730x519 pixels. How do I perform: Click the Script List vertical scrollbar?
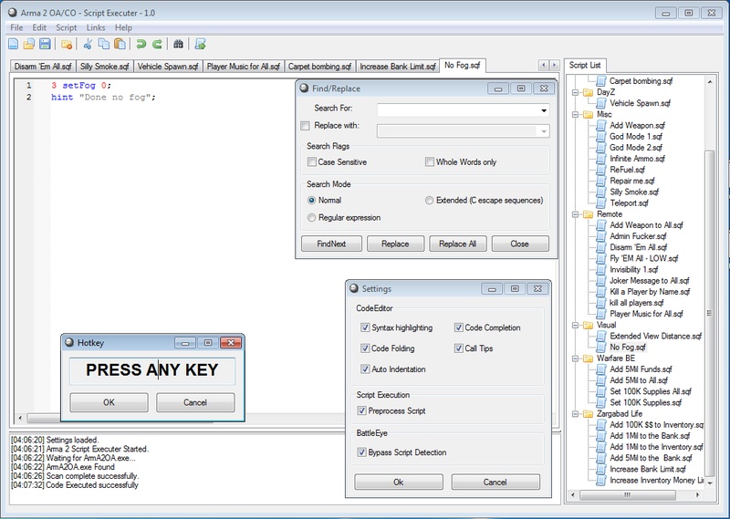(710, 274)
